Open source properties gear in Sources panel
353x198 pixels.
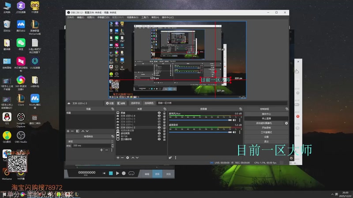(128, 158)
